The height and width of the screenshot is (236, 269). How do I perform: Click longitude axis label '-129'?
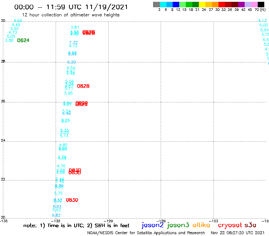[108, 221]
